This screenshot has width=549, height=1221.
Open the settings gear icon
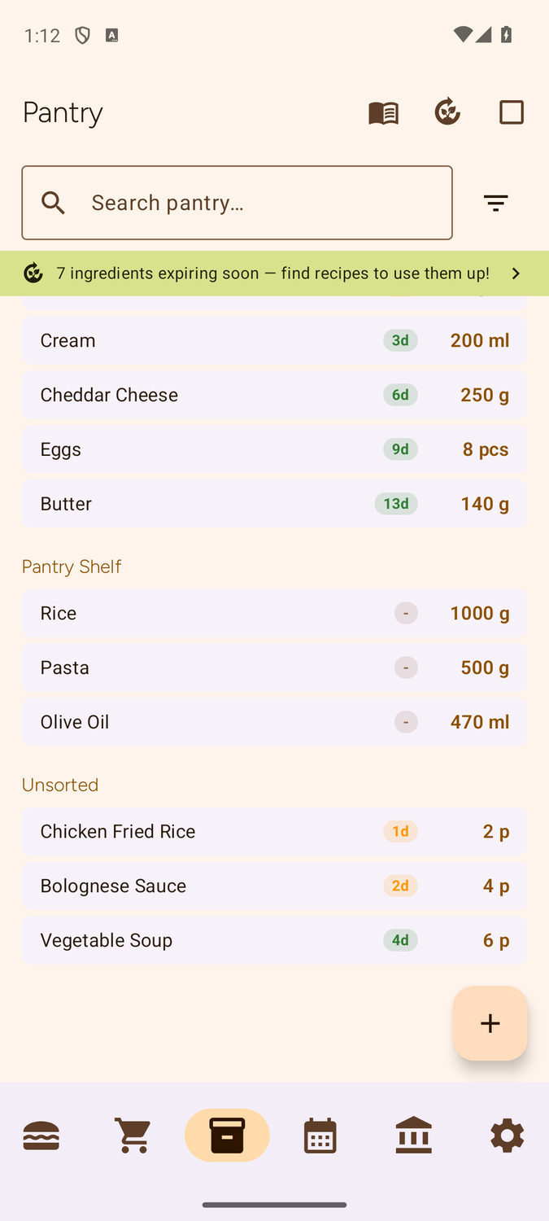(507, 1135)
